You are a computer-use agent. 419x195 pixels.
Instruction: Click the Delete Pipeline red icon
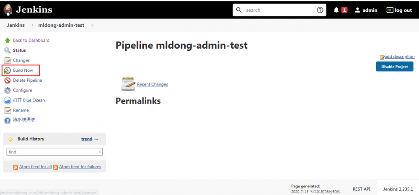click(x=8, y=81)
